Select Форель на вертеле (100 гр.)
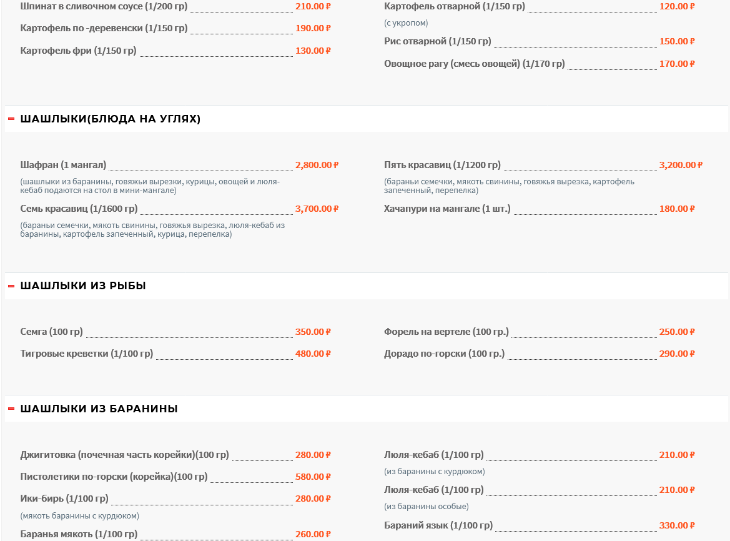 click(446, 332)
